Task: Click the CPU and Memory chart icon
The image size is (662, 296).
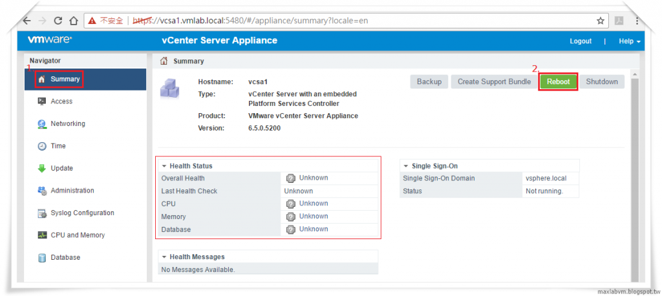Action: 42,235
